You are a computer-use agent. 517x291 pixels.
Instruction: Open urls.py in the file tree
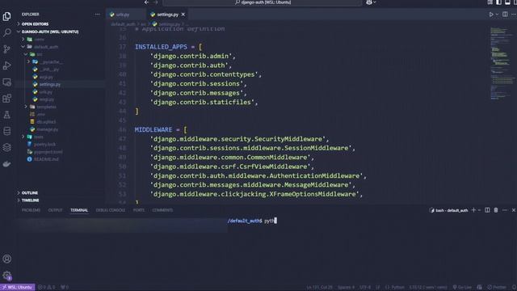point(46,92)
